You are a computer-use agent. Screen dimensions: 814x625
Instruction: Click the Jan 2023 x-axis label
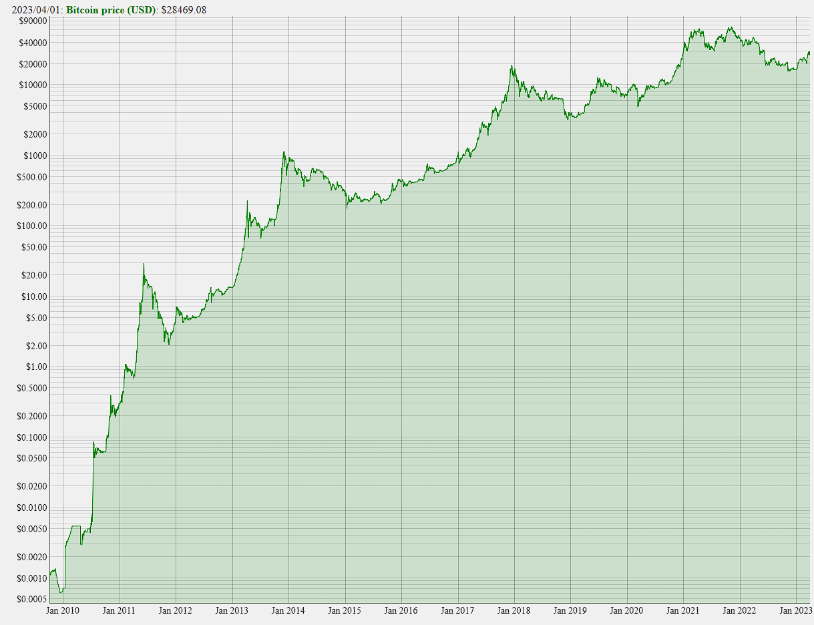click(797, 610)
